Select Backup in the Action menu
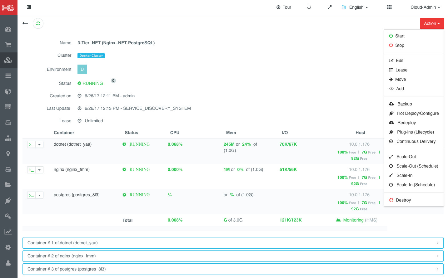This screenshot has height=278, width=448. (x=414, y=104)
